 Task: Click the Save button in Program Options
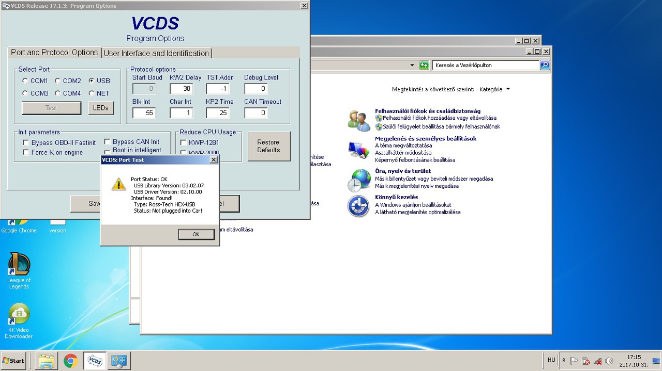[86, 203]
